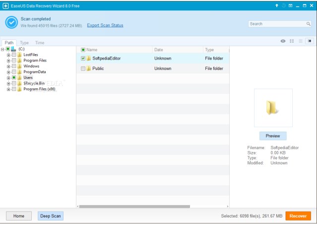Image resolution: width=317 pixels, height=225 pixels.
Task: Uncheck the SoftpediaEditor checkbox
Action: click(x=83, y=58)
